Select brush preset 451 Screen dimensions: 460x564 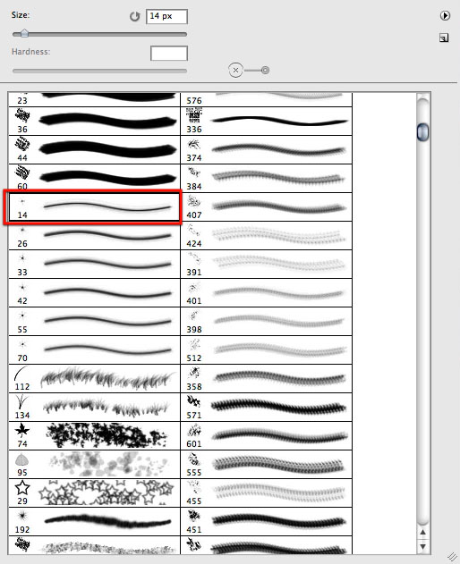point(266,522)
